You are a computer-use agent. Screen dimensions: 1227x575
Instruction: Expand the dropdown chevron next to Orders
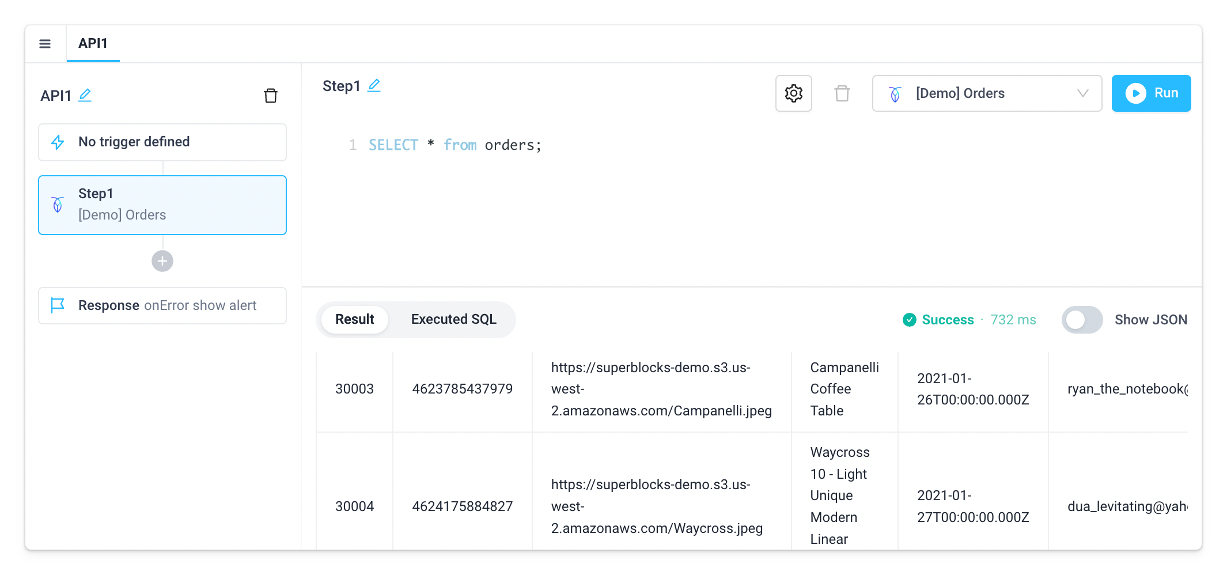pyautogui.click(x=1083, y=93)
